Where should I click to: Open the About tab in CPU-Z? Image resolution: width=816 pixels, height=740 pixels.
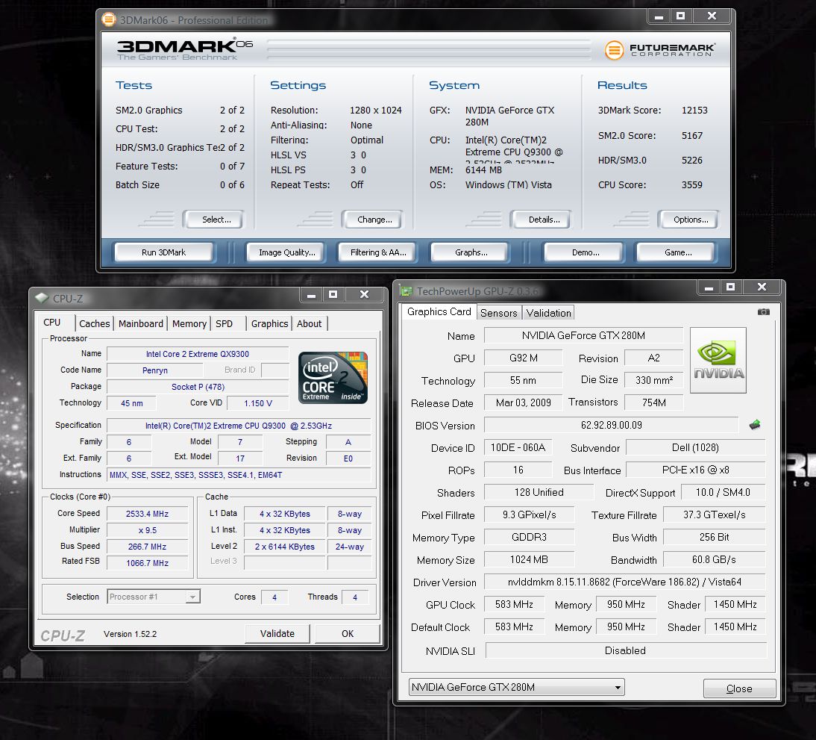tap(309, 323)
